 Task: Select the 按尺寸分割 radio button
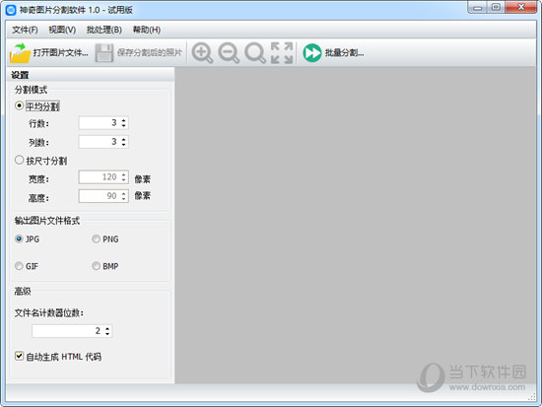pyautogui.click(x=20, y=160)
